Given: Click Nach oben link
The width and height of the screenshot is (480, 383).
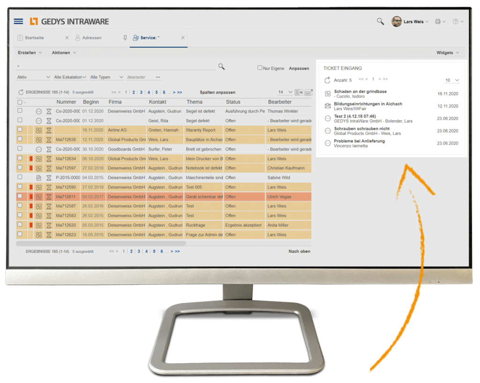Looking at the screenshot, I should click(299, 251).
